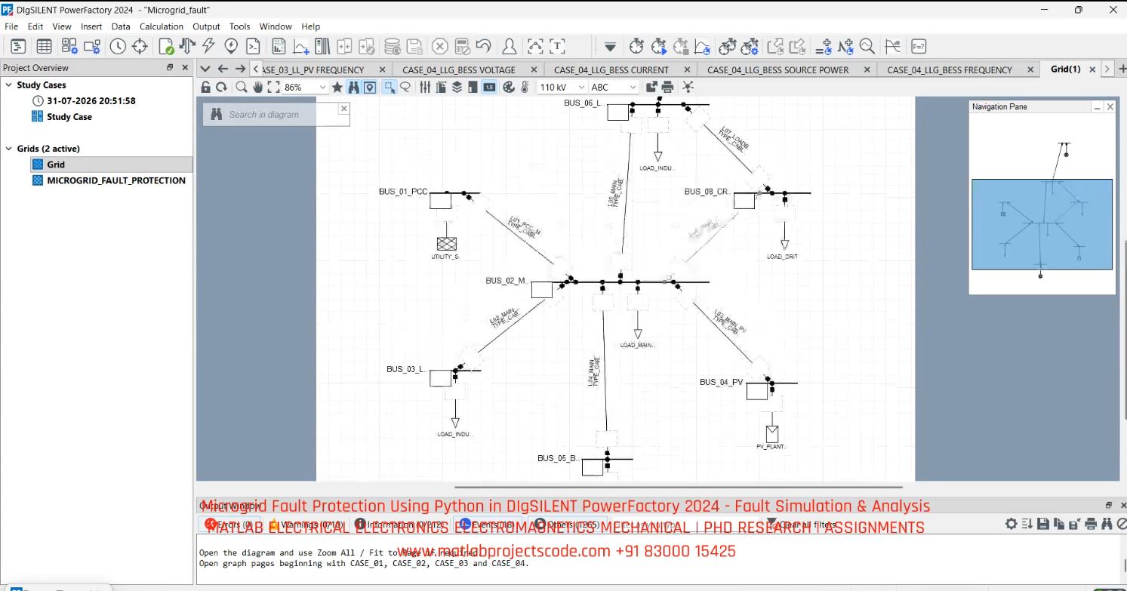
Task: Expand the toolbar selection down-arrow
Action: coord(610,47)
